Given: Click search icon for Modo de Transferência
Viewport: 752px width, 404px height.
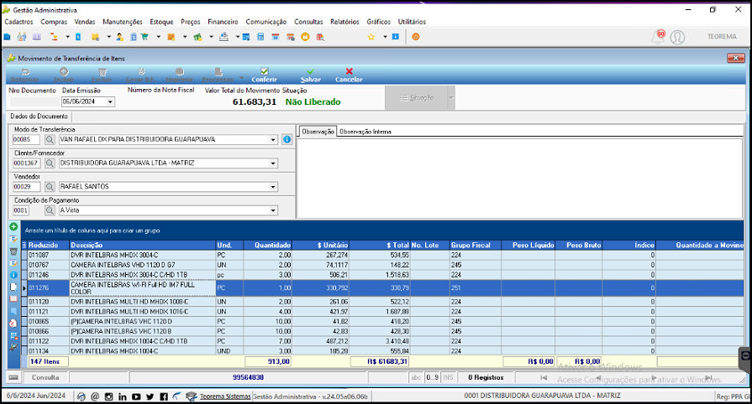Looking at the screenshot, I should (50, 139).
